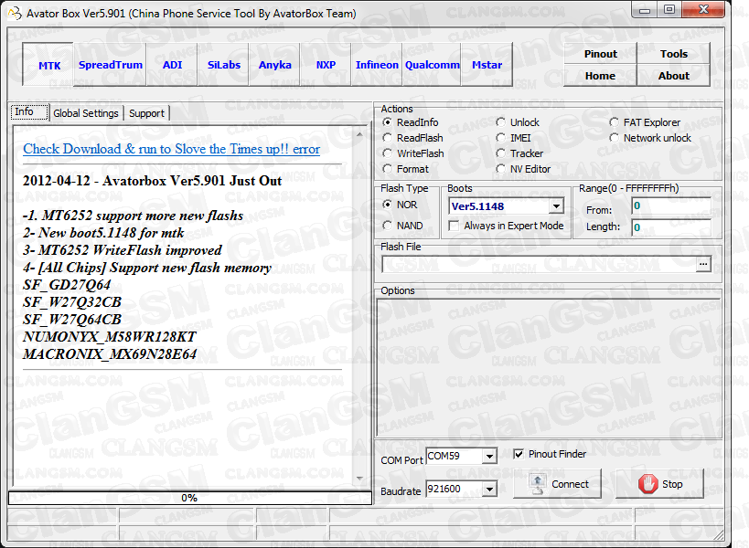Switch to the Info tab

point(29,112)
